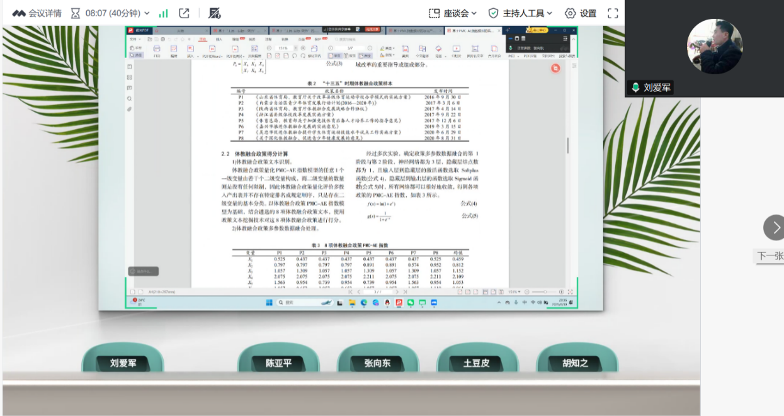Go to next page with right arrow
This screenshot has width=784, height=416.
(776, 227)
